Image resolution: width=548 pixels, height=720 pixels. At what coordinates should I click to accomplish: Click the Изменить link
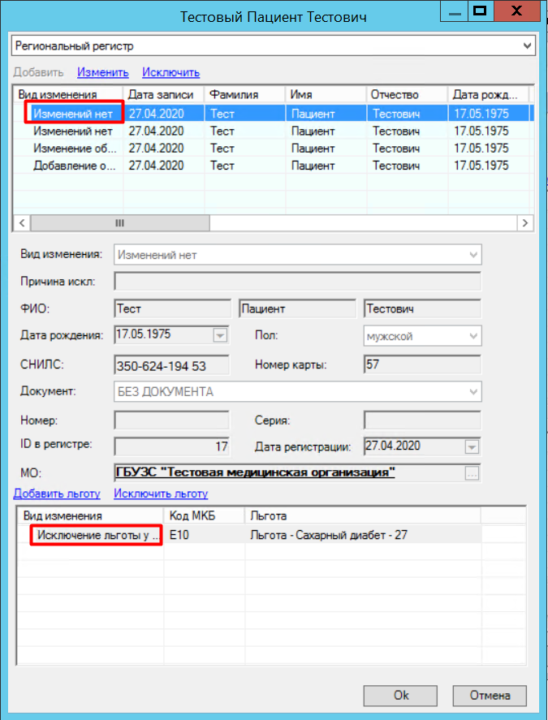click(103, 72)
